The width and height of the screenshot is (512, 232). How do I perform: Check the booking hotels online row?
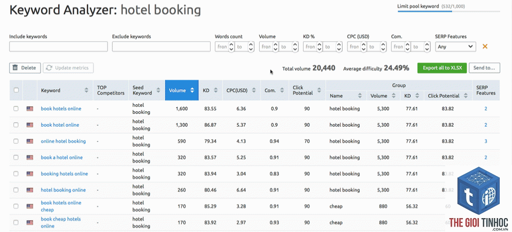(16, 174)
